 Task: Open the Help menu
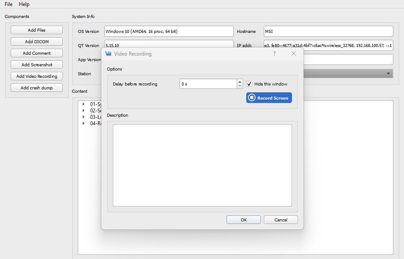[x=24, y=4]
